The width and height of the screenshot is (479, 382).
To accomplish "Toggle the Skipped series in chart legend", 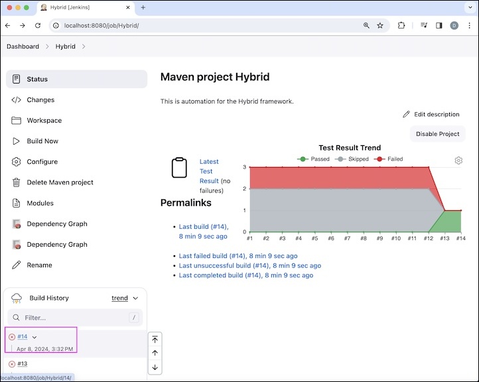I will [x=352, y=159].
